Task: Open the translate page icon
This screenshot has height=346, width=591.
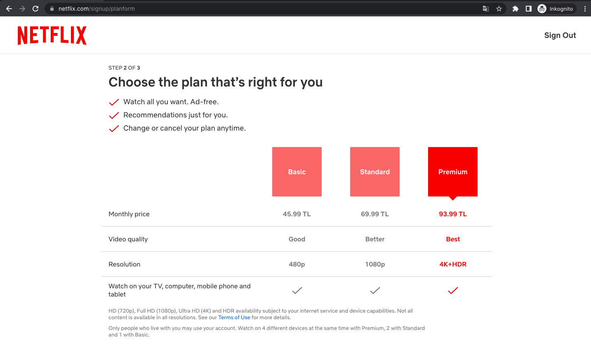Action: [486, 9]
